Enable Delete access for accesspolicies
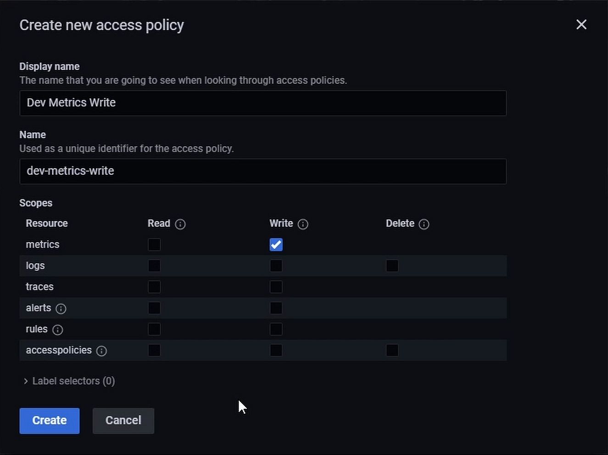The image size is (608, 455). [392, 350]
